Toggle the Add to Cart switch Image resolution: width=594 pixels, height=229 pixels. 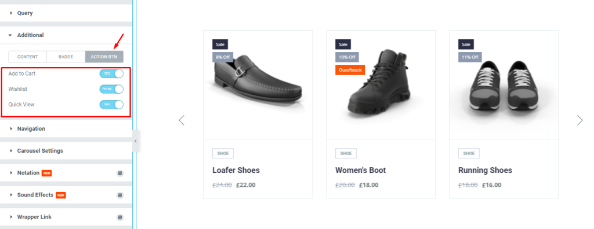111,73
